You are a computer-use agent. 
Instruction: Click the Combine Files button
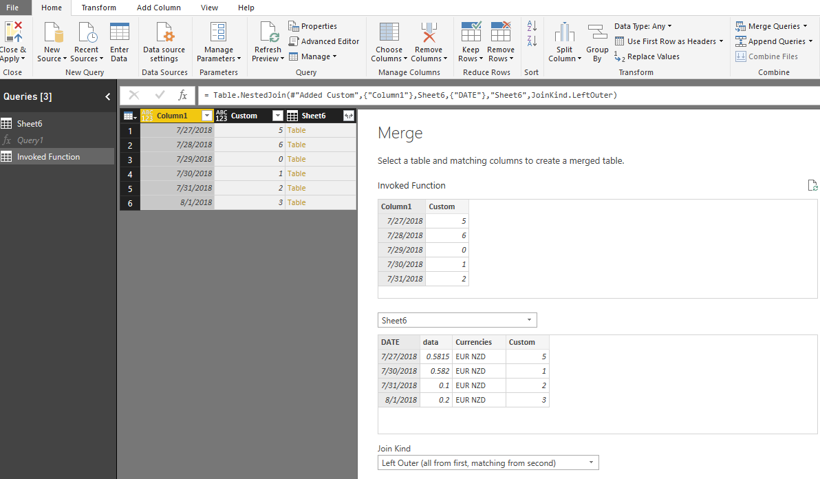[767, 56]
